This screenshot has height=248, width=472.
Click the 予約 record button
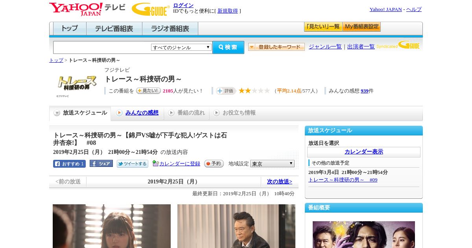pyautogui.click(x=214, y=163)
